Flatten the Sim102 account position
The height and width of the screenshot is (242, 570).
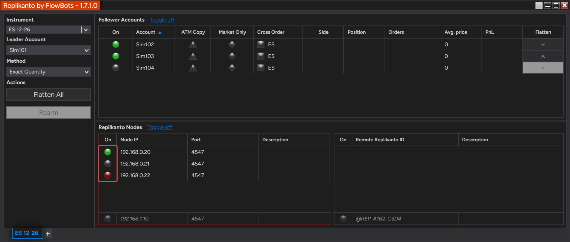tap(543, 45)
